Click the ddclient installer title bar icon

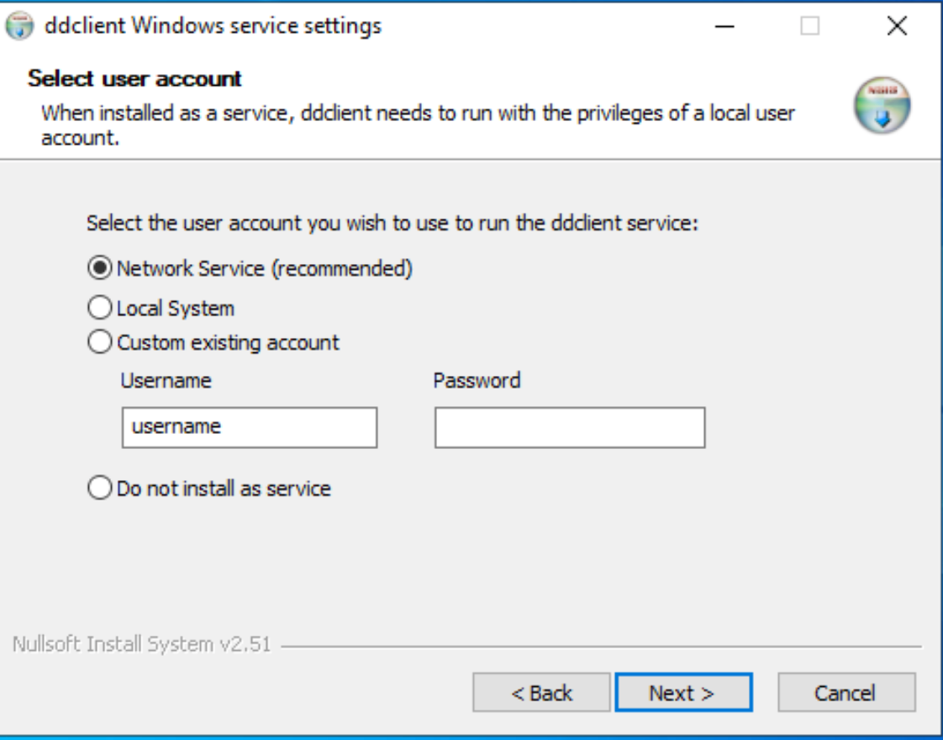(x=19, y=26)
